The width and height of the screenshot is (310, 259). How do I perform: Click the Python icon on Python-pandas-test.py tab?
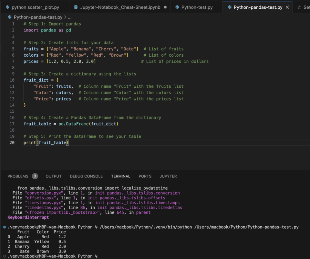tap(229, 7)
